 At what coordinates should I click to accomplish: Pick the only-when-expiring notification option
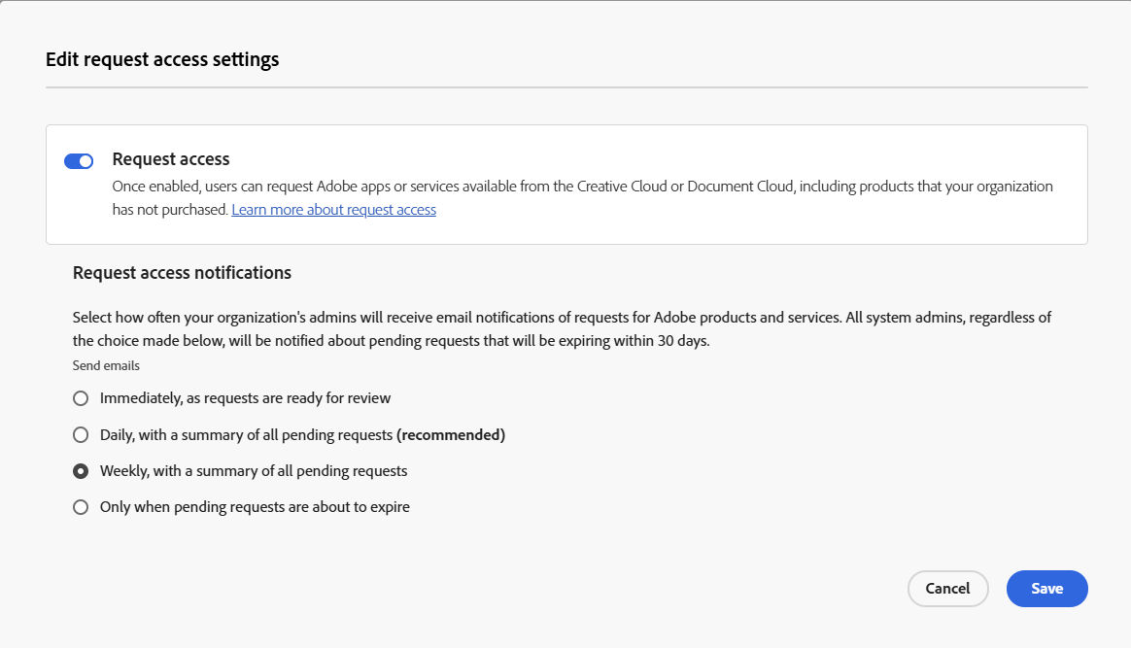[81, 506]
